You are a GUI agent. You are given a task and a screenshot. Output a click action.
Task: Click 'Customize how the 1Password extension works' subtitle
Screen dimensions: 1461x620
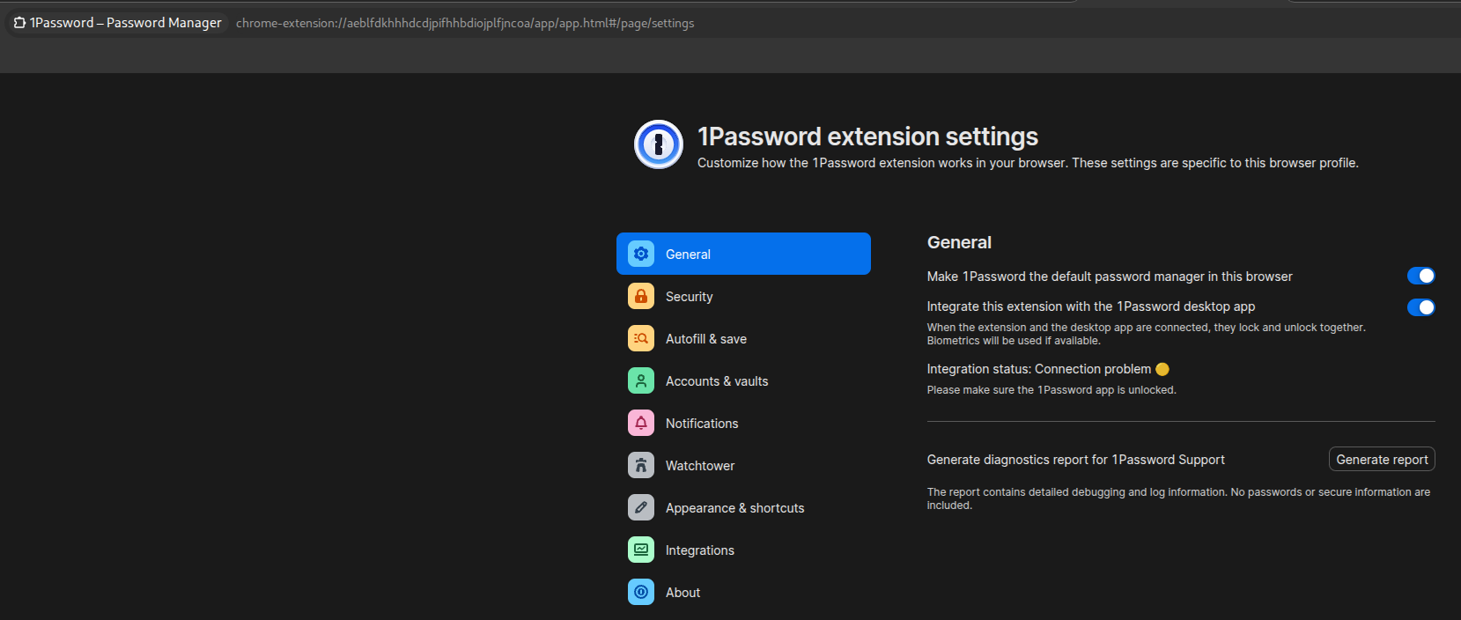pos(1028,163)
